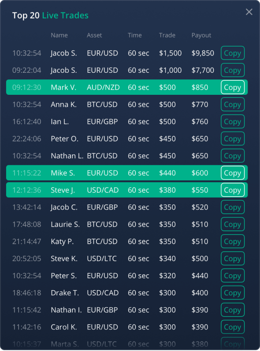The height and width of the screenshot is (351, 260).
Task: Copy Jacob S.'s $7,700 payout trade
Action: coord(233,70)
